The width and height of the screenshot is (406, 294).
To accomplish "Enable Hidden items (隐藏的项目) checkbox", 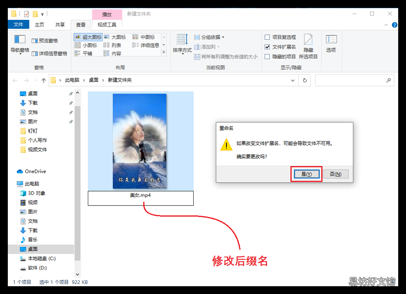I will pos(267,56).
